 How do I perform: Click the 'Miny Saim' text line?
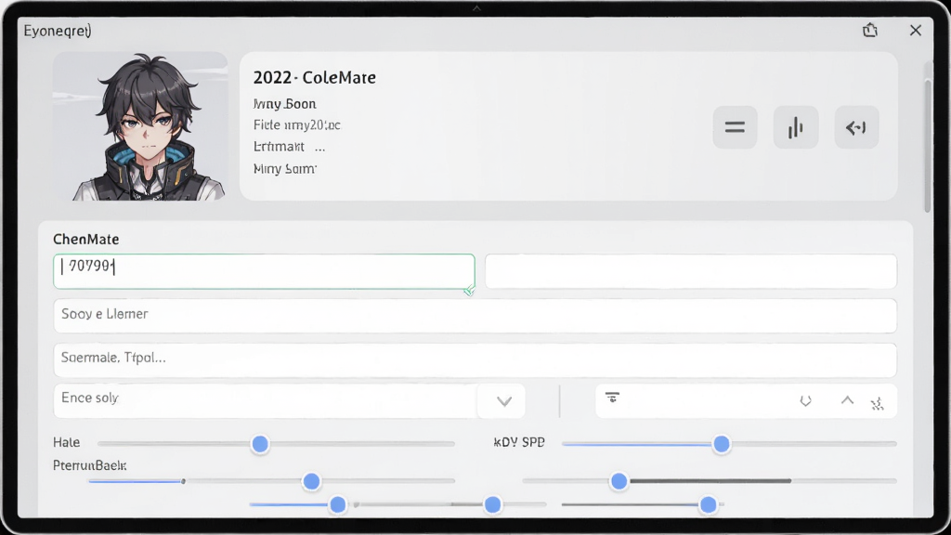coord(284,169)
